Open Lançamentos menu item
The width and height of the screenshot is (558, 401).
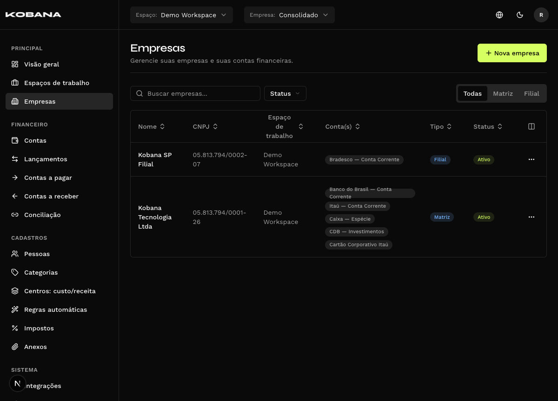59,159
